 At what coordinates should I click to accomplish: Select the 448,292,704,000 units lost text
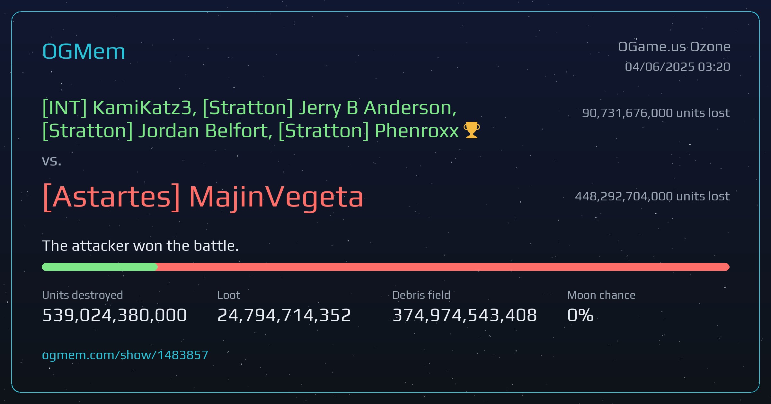(x=652, y=196)
